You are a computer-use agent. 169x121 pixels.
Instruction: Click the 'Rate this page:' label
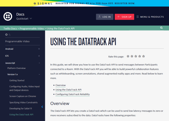point(116,57)
